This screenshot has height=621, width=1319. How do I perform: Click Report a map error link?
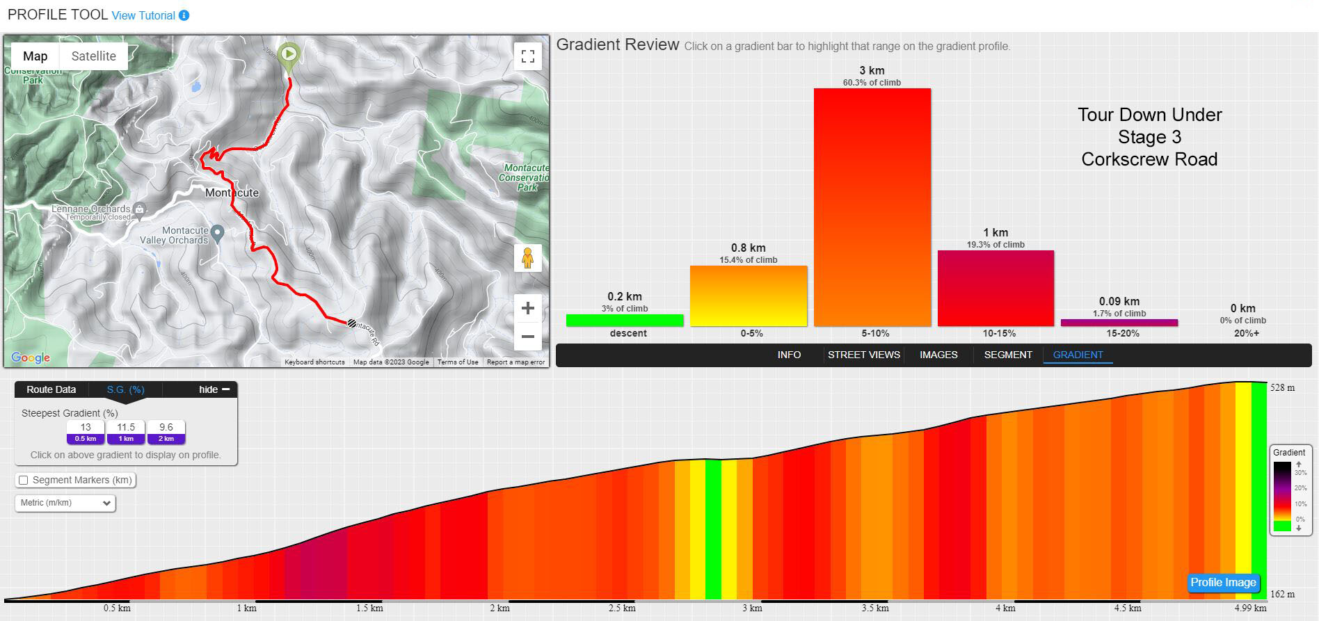click(x=516, y=362)
